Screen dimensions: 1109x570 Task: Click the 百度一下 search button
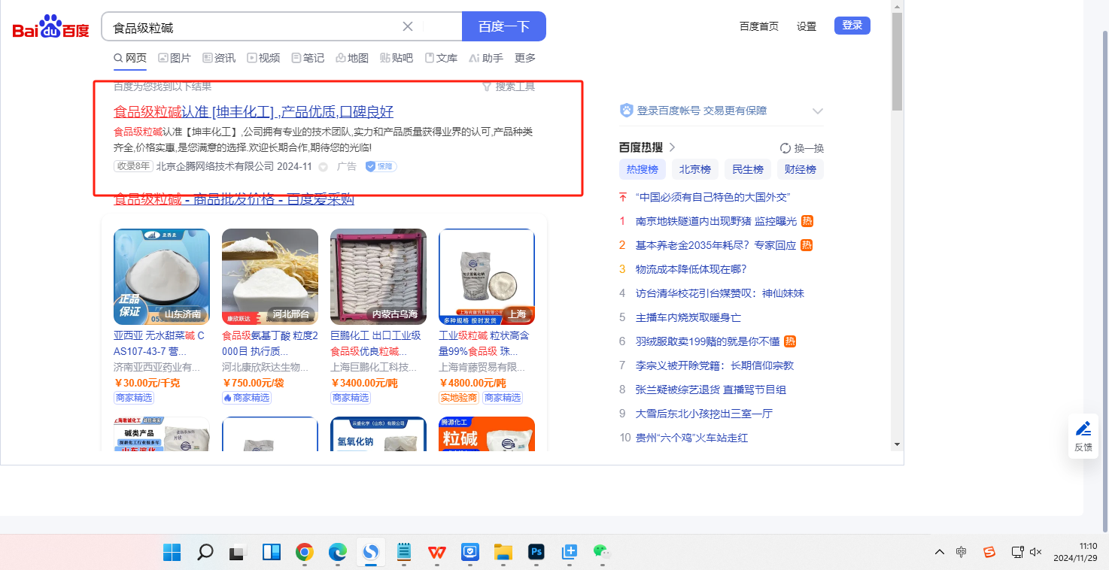coord(504,26)
